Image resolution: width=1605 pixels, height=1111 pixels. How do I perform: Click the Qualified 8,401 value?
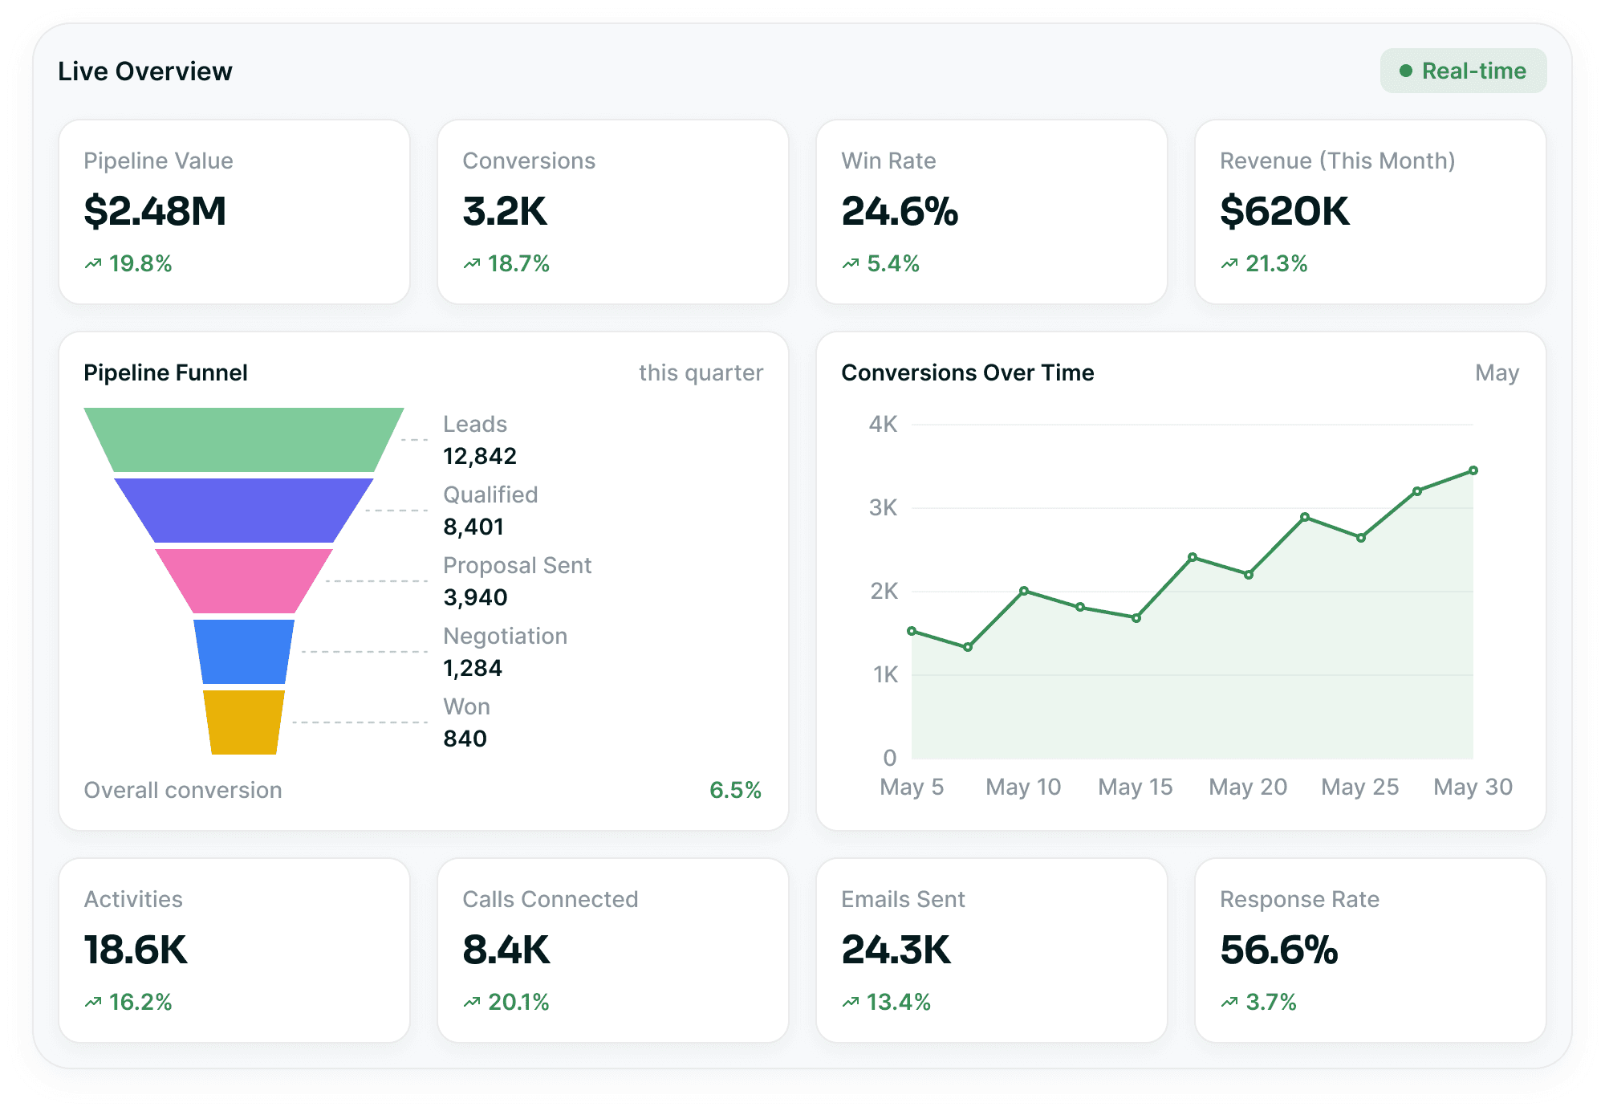473,527
